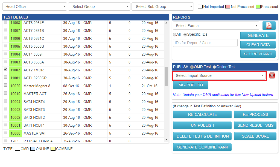Tick checkbox for test 11001 ACT1 0259CR
The width and height of the screenshot is (280, 167).
[5, 77]
